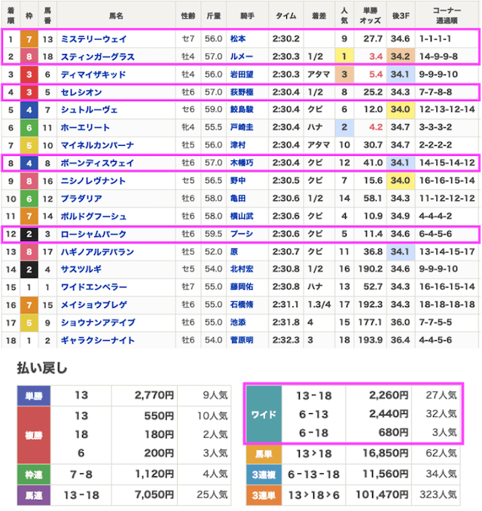Open jockey link 亀田
The width and height of the screenshot is (482, 511).
click(x=238, y=199)
